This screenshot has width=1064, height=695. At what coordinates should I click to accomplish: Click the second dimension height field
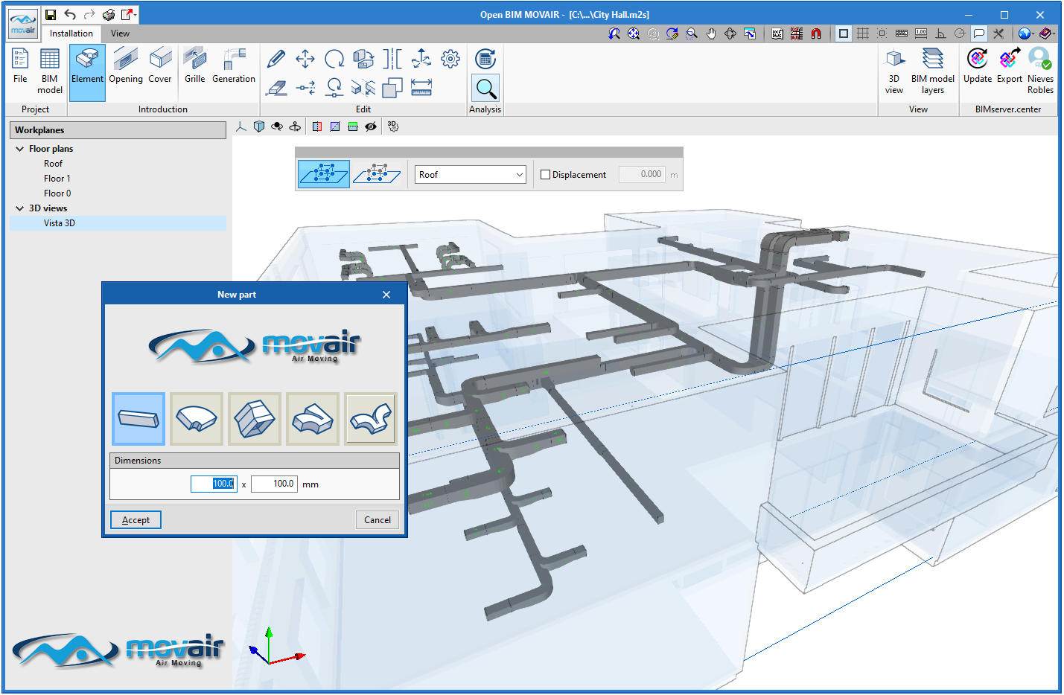click(275, 484)
